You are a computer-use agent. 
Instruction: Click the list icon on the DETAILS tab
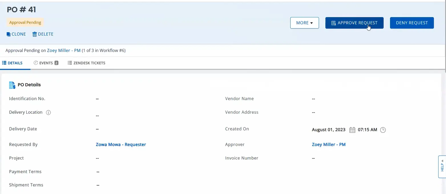click(x=4, y=63)
